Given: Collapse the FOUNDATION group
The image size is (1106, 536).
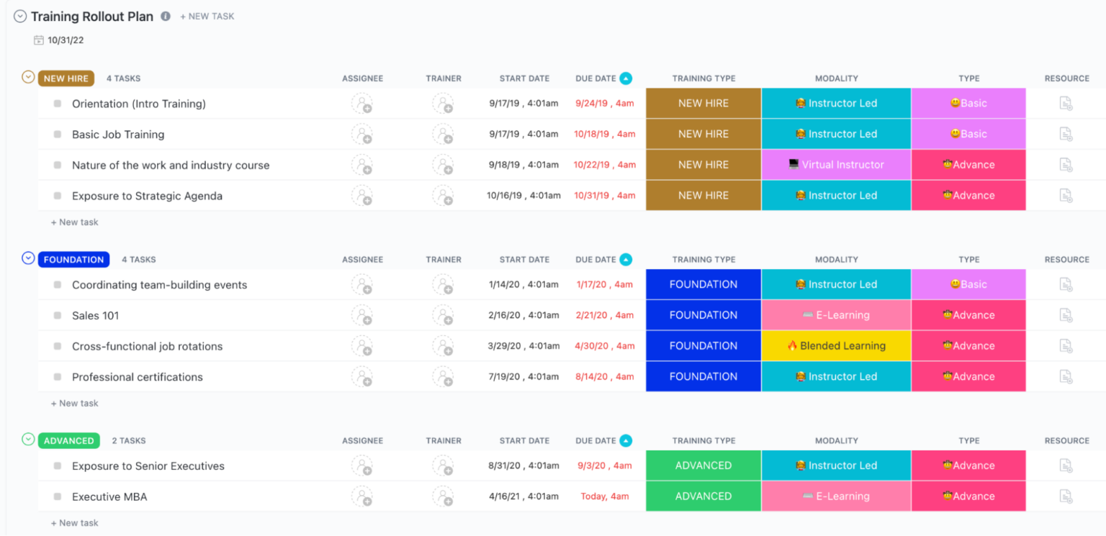Looking at the screenshot, I should pyautogui.click(x=27, y=258).
